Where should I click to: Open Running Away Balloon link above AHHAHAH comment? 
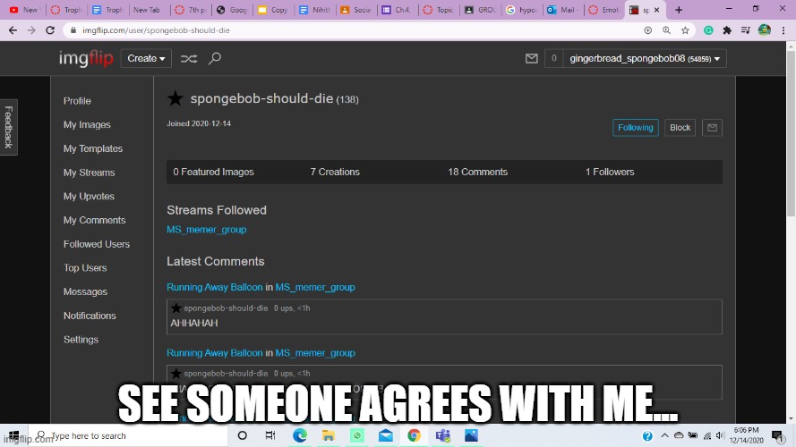click(x=215, y=287)
